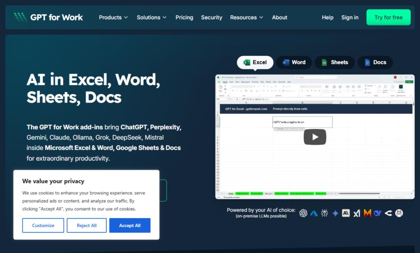Open the Security page

click(212, 17)
